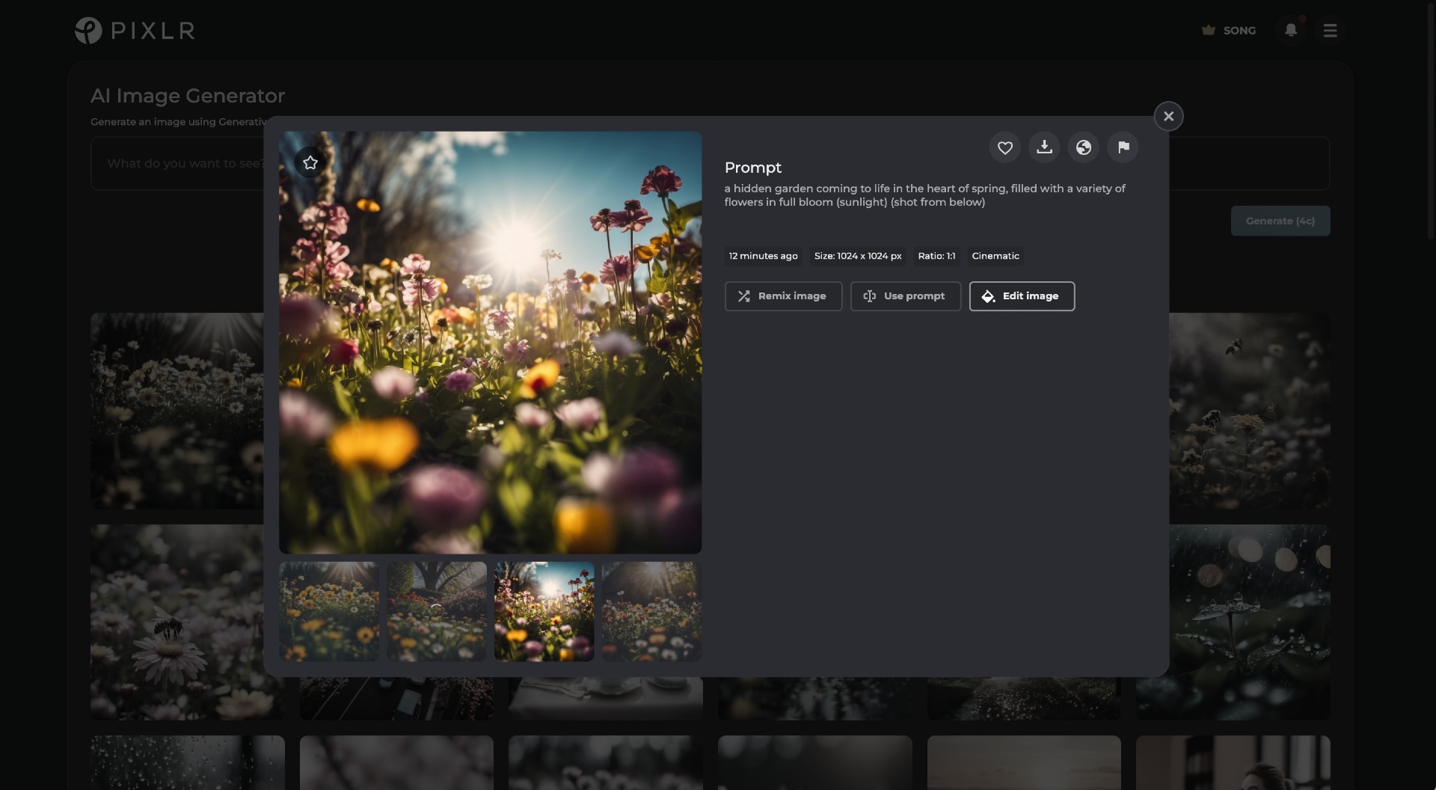Open SONG premium via the crown icon
1436x790 pixels.
pos(1209,31)
